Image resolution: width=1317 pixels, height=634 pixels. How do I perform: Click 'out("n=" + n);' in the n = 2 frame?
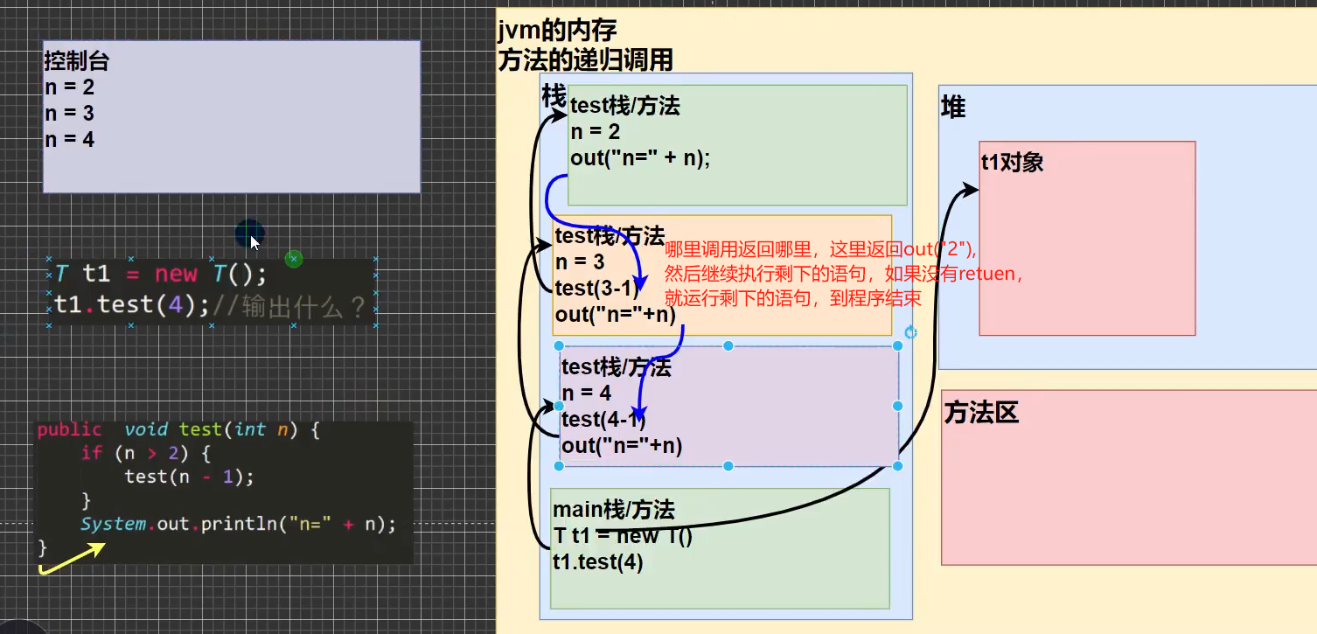click(x=641, y=158)
